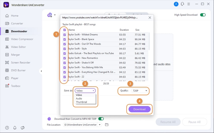Screen dimensions: 214x133
Task: Click the 77.51 MB size cell
Action: 140,35
